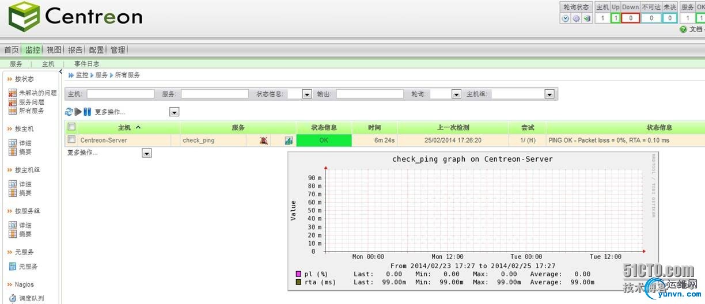Open the bottom 更多操作 dropdown
Viewport: 705px width, 304px height.
tap(147, 153)
